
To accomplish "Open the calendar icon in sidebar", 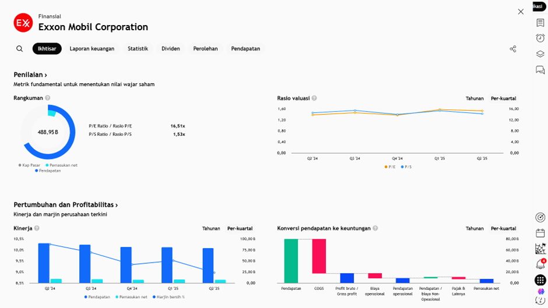I will pos(540,233).
